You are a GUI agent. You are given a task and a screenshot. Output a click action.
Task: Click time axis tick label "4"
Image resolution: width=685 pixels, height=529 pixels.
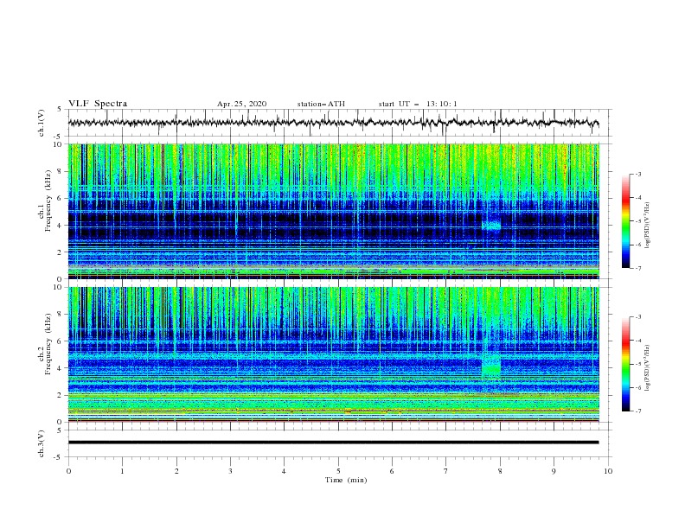point(284,471)
